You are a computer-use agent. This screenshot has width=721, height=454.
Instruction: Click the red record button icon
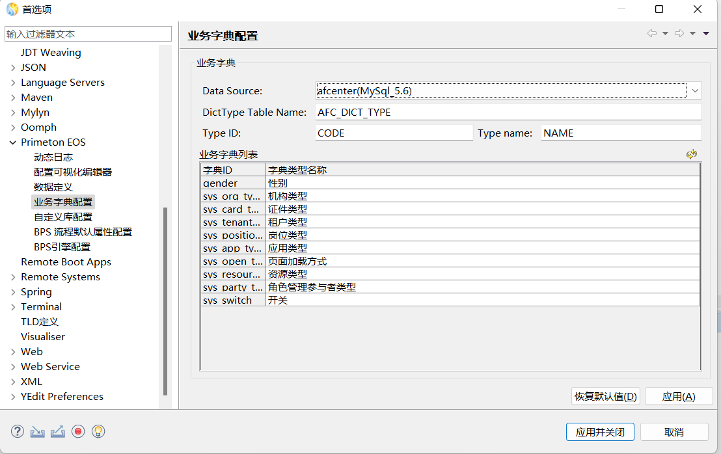pos(78,431)
